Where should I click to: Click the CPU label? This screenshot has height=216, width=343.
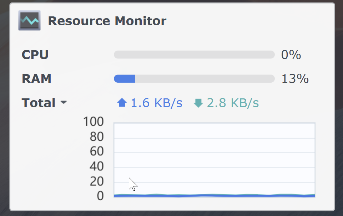(x=35, y=55)
